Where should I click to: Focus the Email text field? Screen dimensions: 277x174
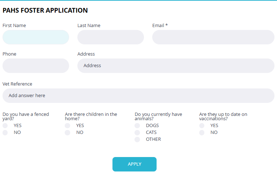213,37
